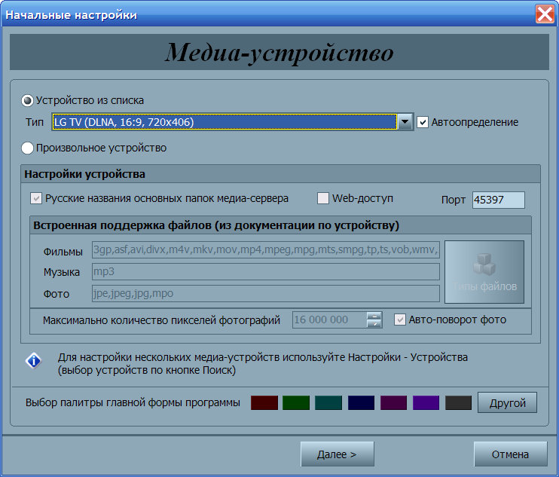This screenshot has width=559, height=477.
Task: Click the photo pixel count spinner arrows
Action: click(x=374, y=320)
